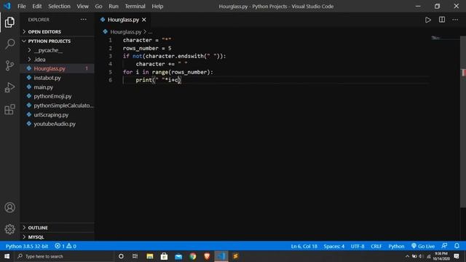Open Brave browser from taskbar

coord(207,256)
